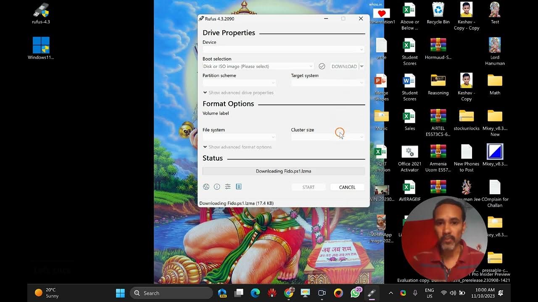Select the AIRTEL E5573CS archive icon

pos(438,123)
